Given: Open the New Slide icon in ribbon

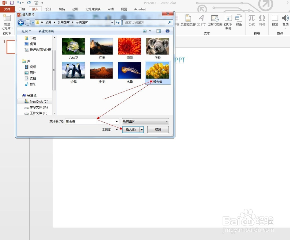Looking at the screenshot, I should [x=7, y=18].
